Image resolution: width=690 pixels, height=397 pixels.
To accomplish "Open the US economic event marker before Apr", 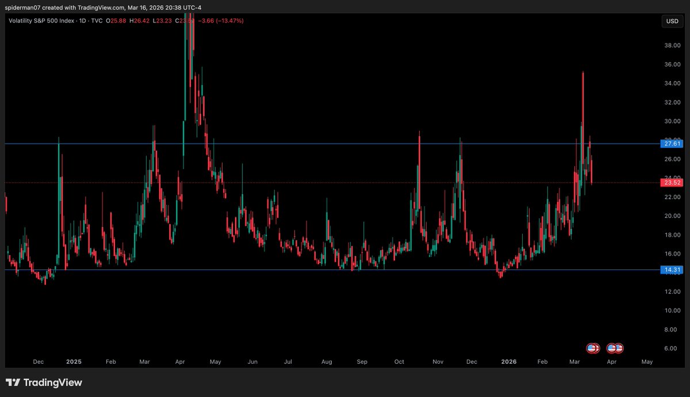I will pos(592,348).
